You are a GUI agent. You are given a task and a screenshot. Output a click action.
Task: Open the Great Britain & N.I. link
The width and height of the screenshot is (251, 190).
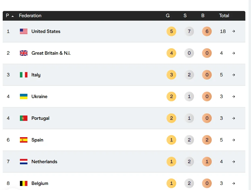tap(51, 53)
